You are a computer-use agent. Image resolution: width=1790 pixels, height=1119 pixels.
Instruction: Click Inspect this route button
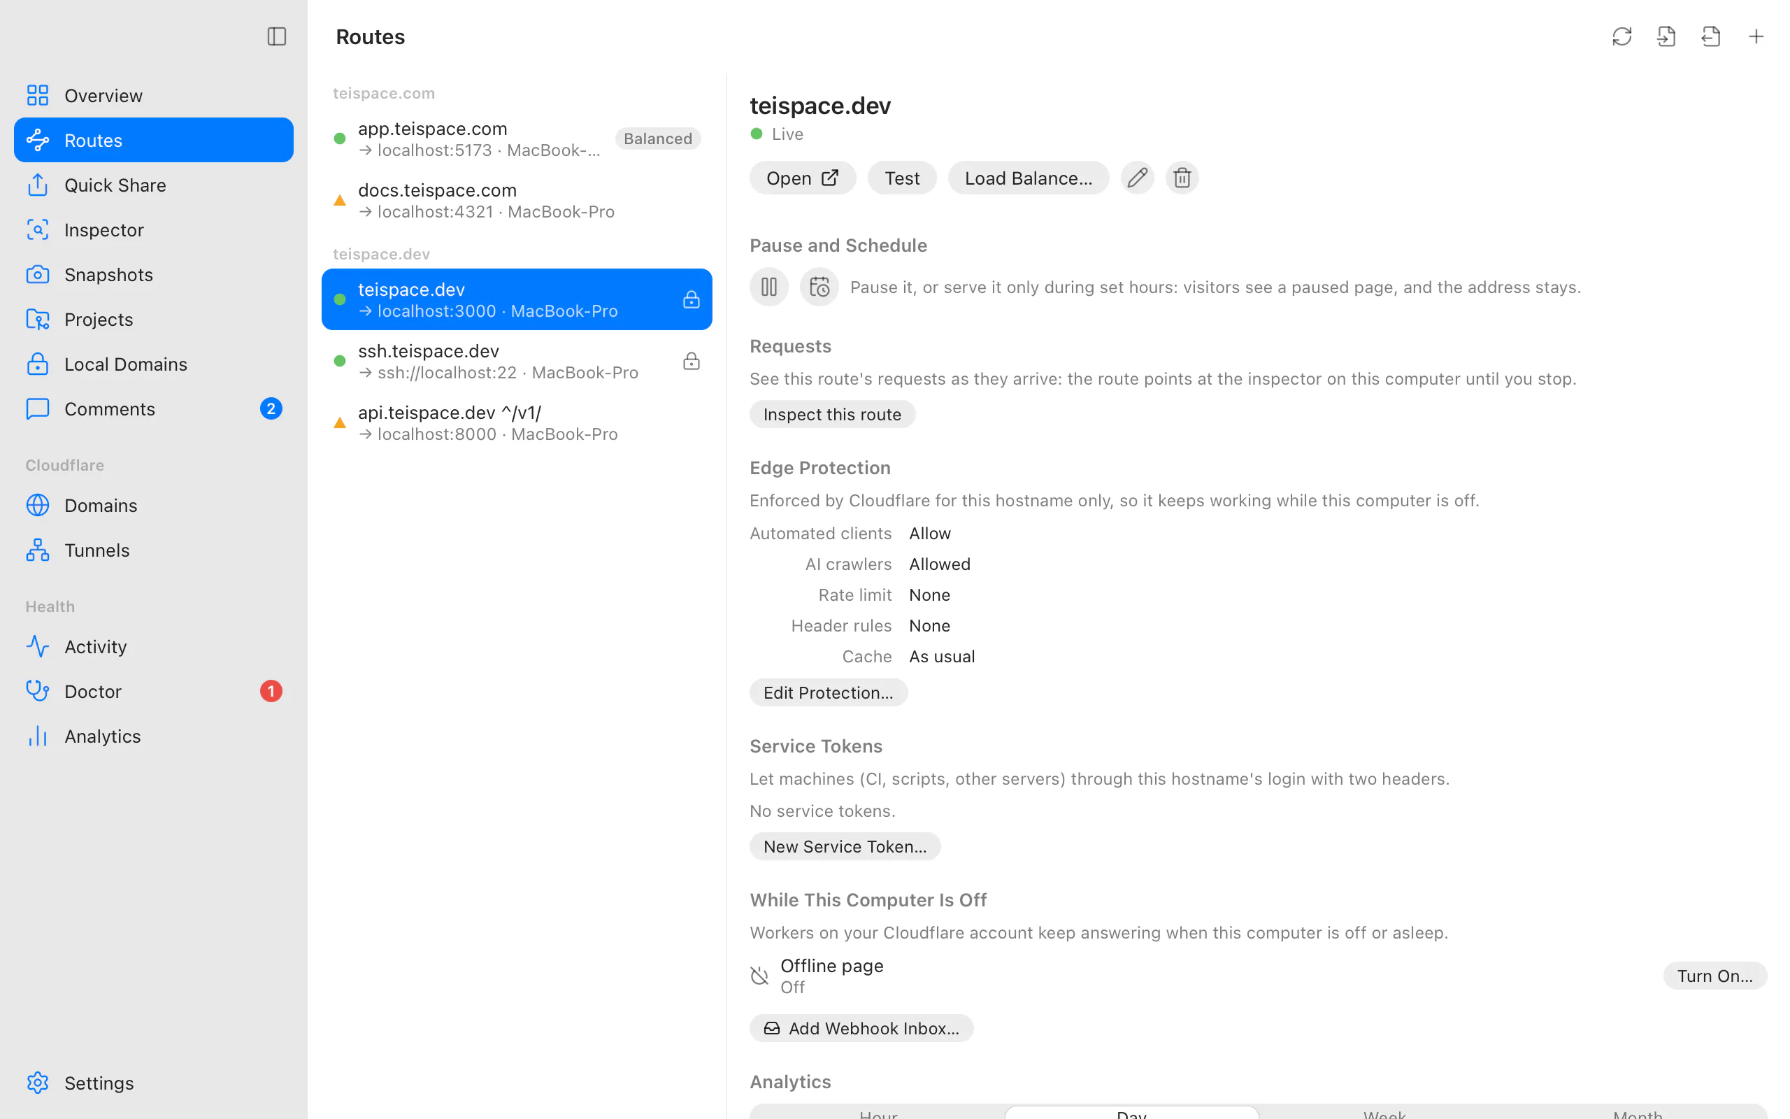coord(832,415)
